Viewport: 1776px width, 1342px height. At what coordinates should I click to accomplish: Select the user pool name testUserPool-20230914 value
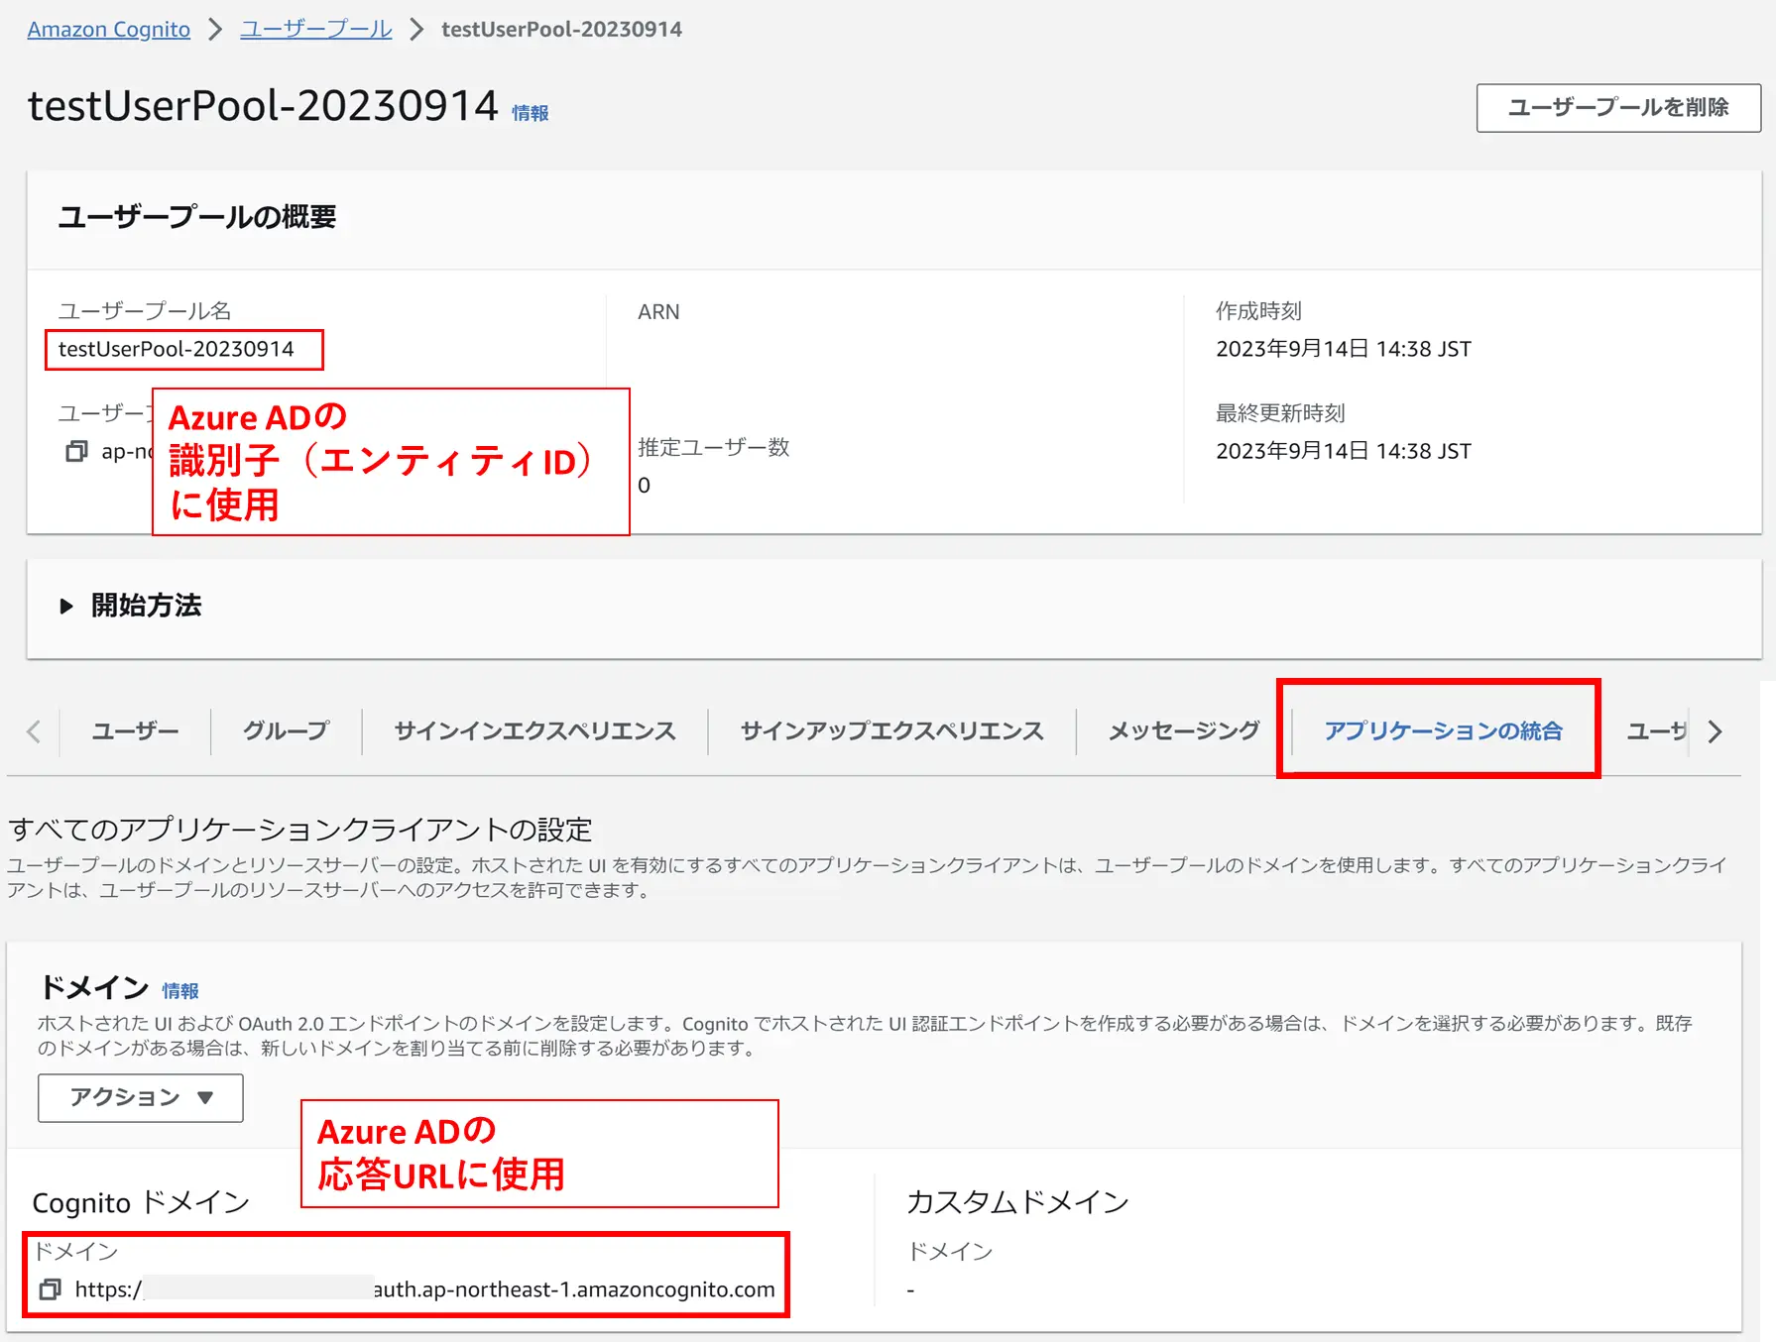point(177,349)
